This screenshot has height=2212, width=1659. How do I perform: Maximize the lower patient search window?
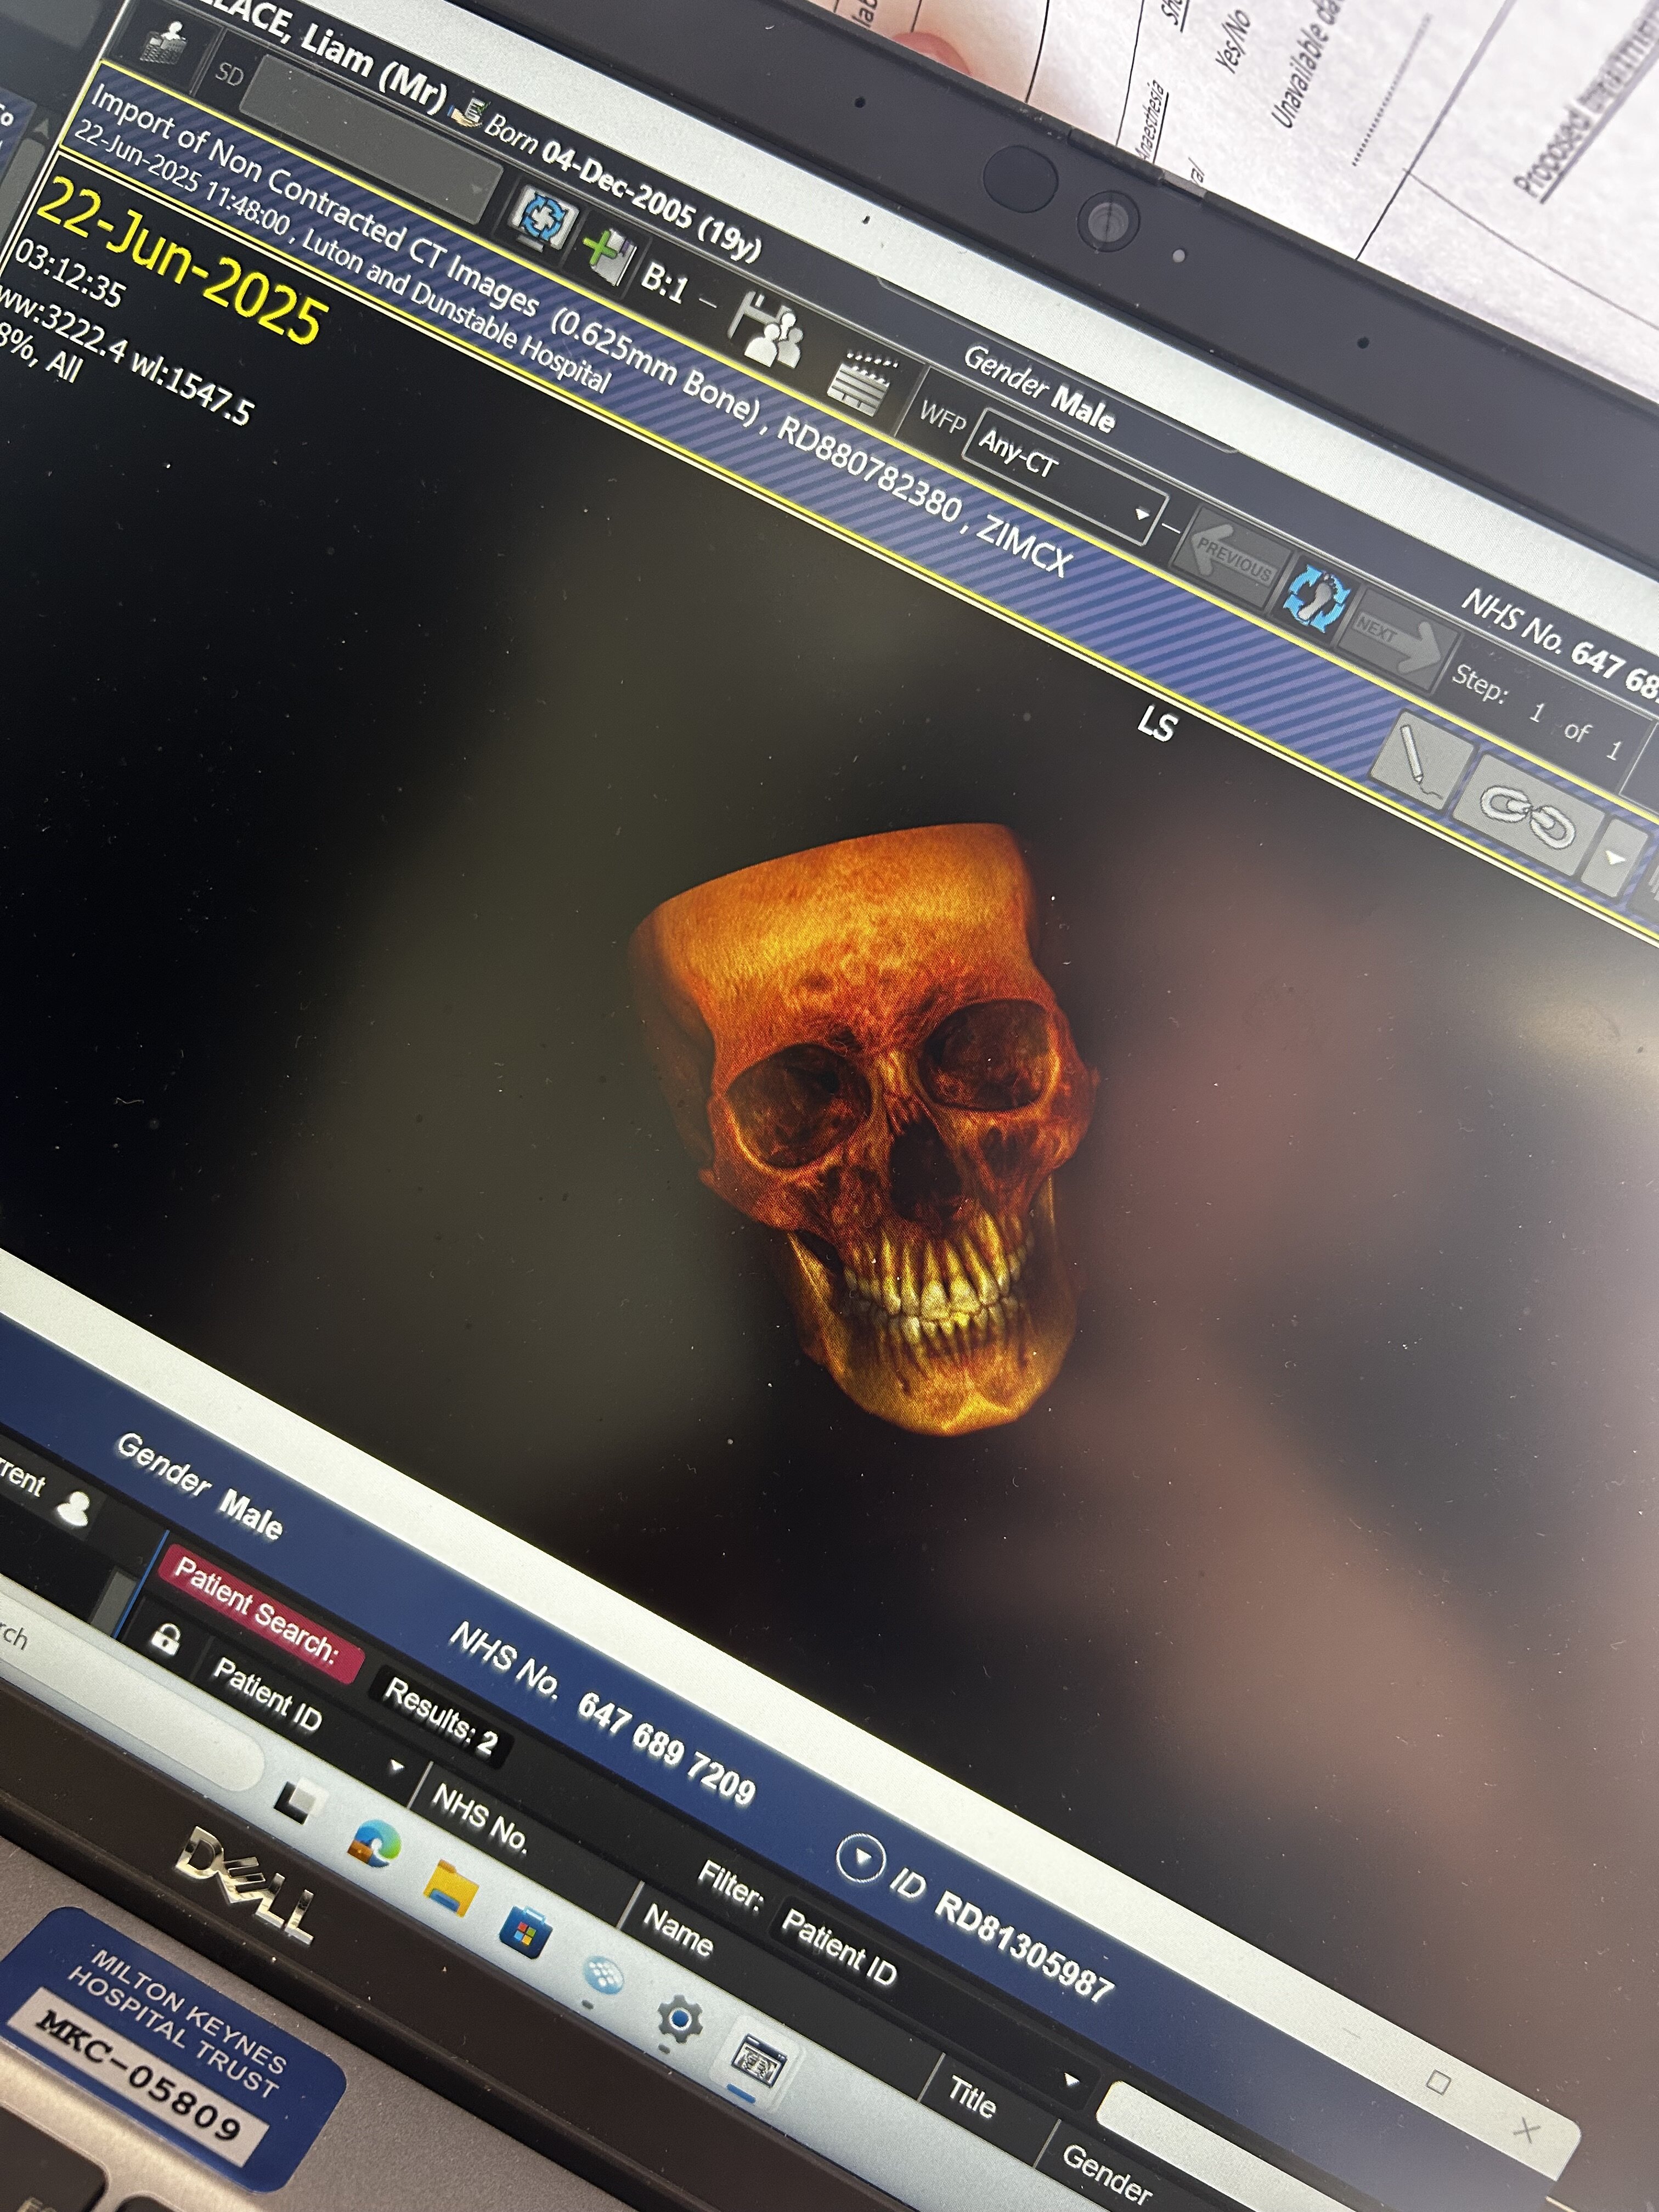pos(1438,2082)
